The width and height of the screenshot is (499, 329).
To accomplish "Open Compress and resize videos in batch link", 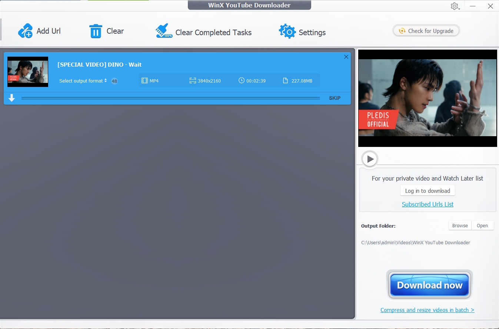I will (x=427, y=310).
